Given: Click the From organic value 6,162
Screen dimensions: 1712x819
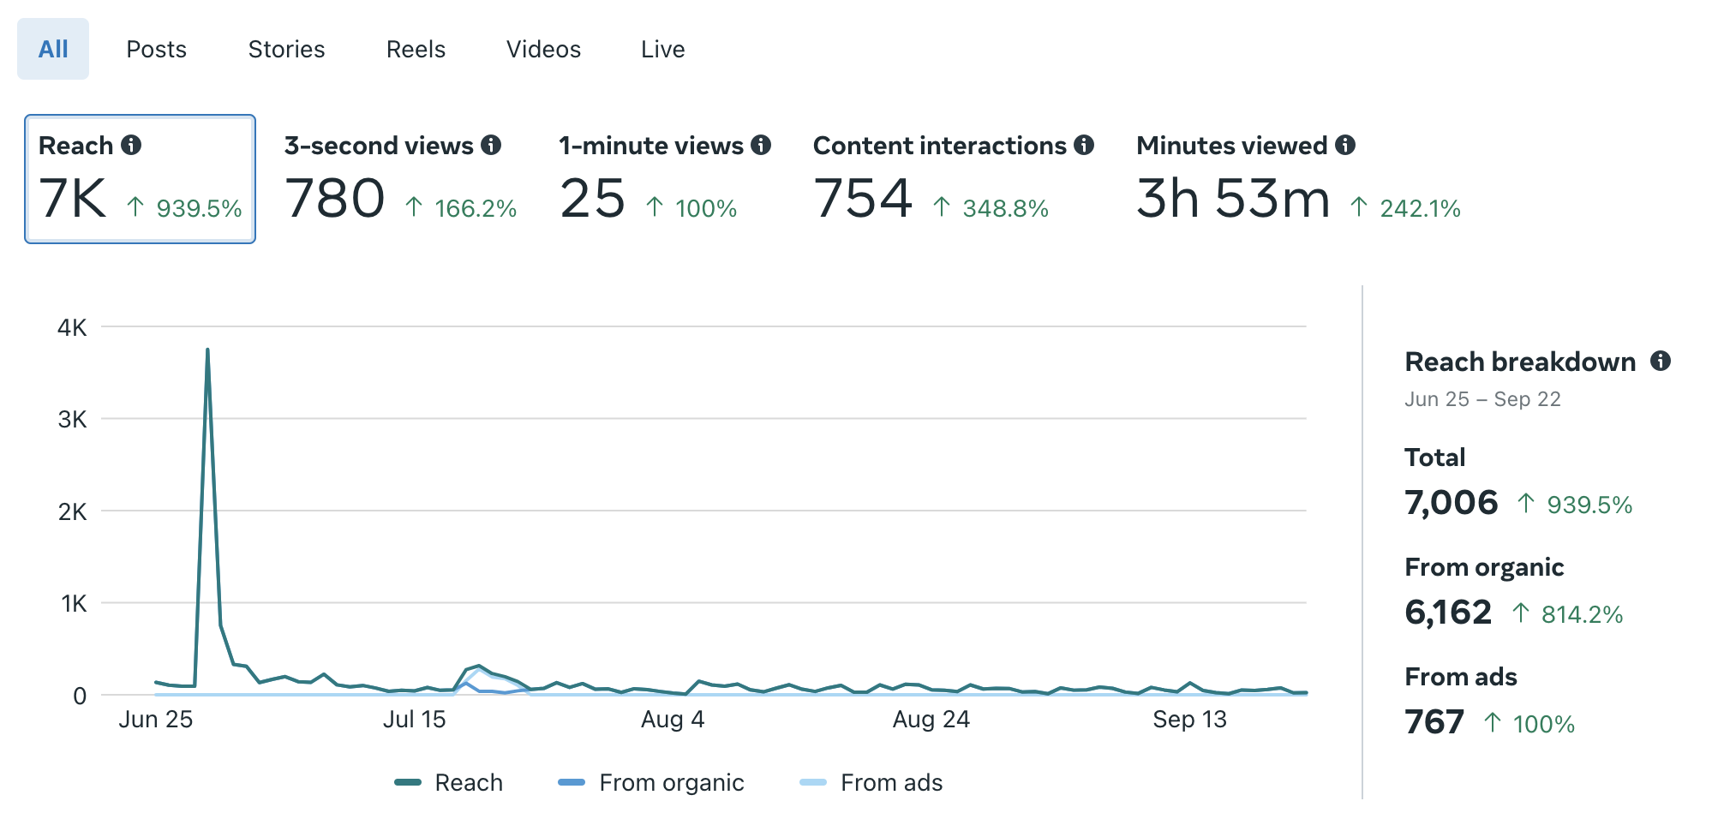Looking at the screenshot, I should tap(1448, 613).
